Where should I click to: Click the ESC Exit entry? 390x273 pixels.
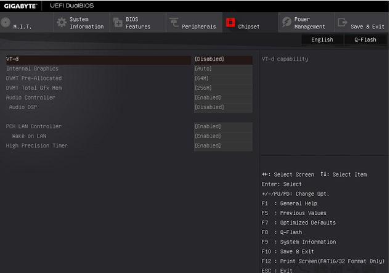pos(277,271)
